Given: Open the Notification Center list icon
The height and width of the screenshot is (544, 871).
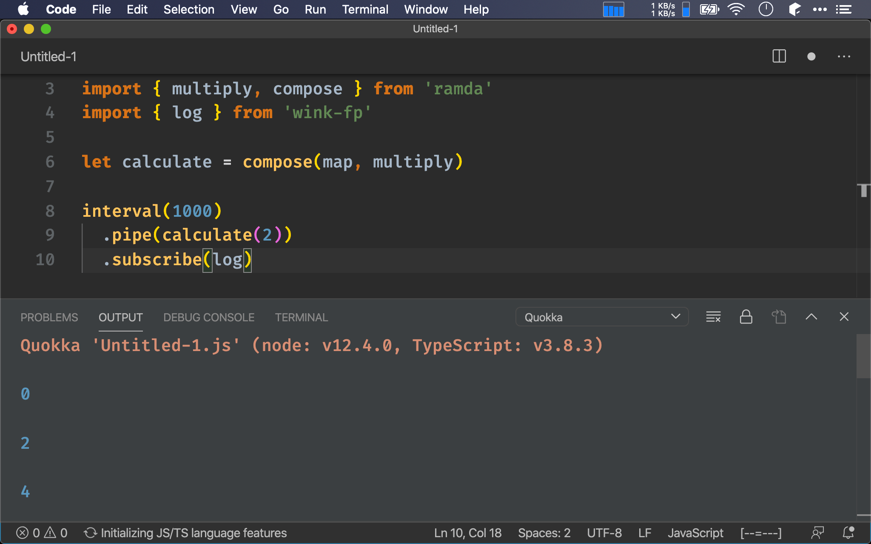Looking at the screenshot, I should 843,9.
